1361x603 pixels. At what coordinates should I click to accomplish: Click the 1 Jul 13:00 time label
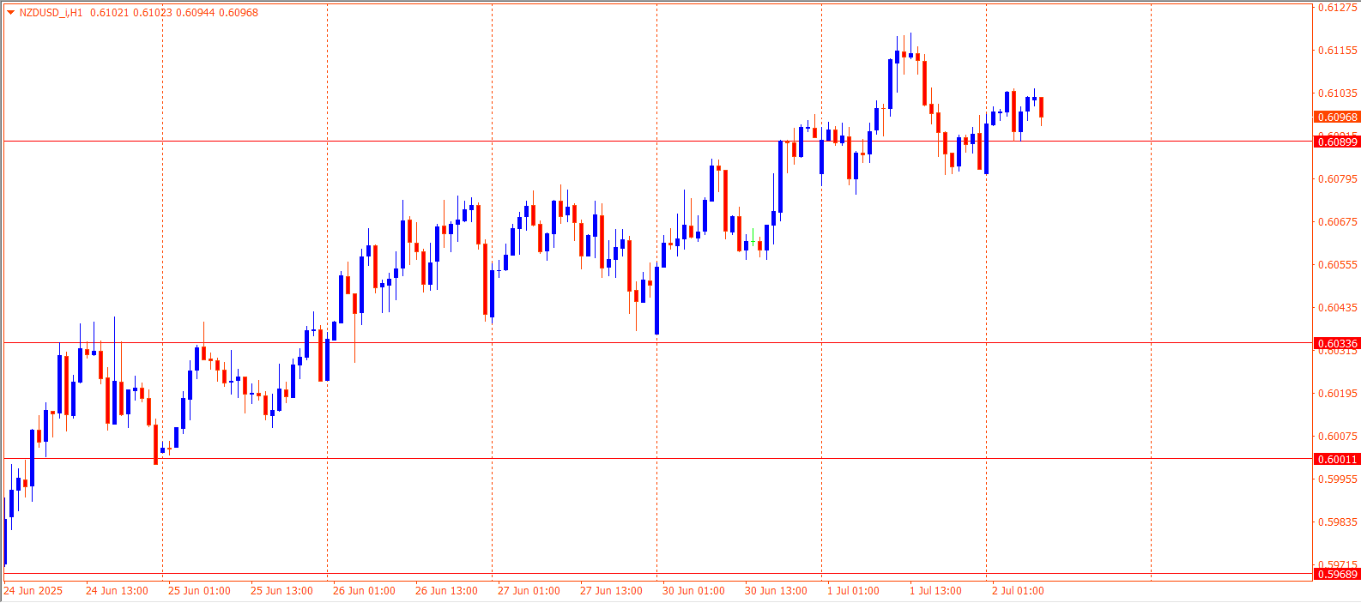pos(935,591)
